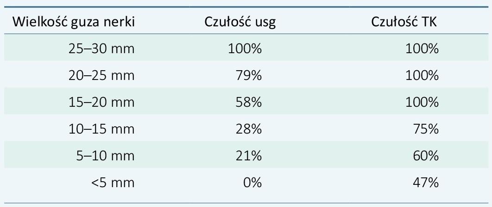
Task: Click the 28% usg sensitivity cell
Action: click(248, 129)
